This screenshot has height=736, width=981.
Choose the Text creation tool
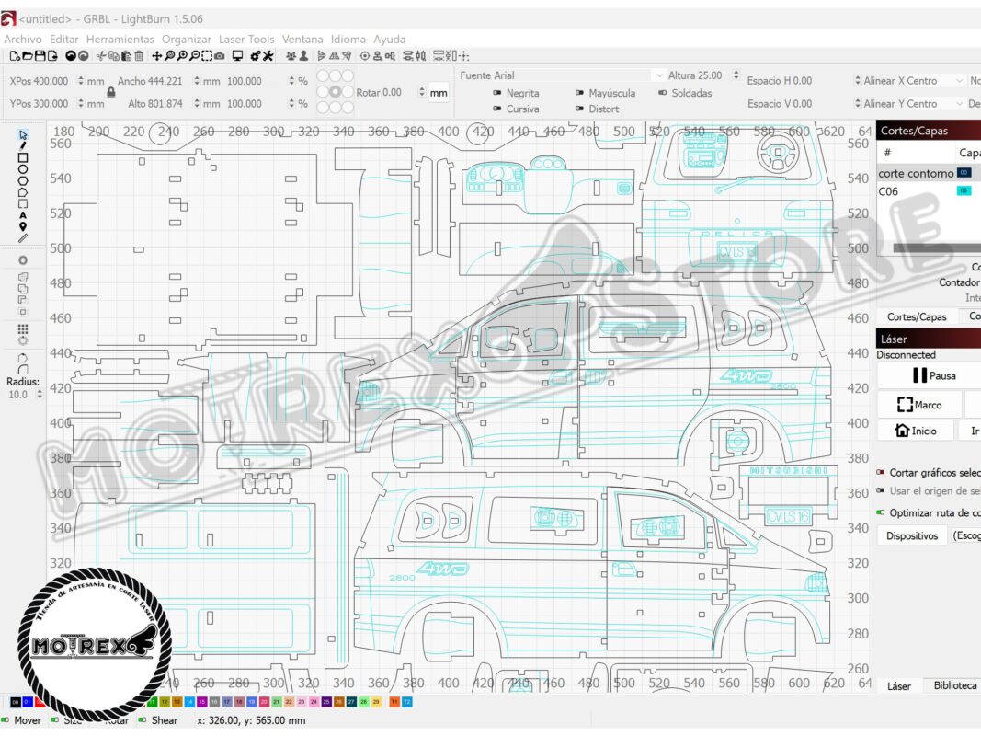pos(23,214)
